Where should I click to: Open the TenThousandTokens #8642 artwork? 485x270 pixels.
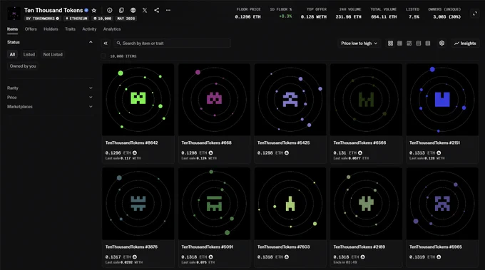point(138,100)
